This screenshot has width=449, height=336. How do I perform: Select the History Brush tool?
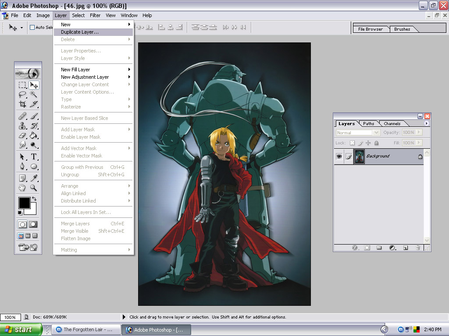[x=34, y=126]
